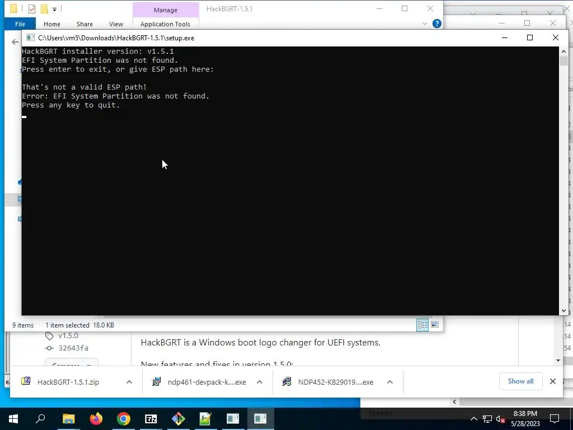Open taskbar search magnifier
Screen dimensions: 573x430
[x=40, y=419]
